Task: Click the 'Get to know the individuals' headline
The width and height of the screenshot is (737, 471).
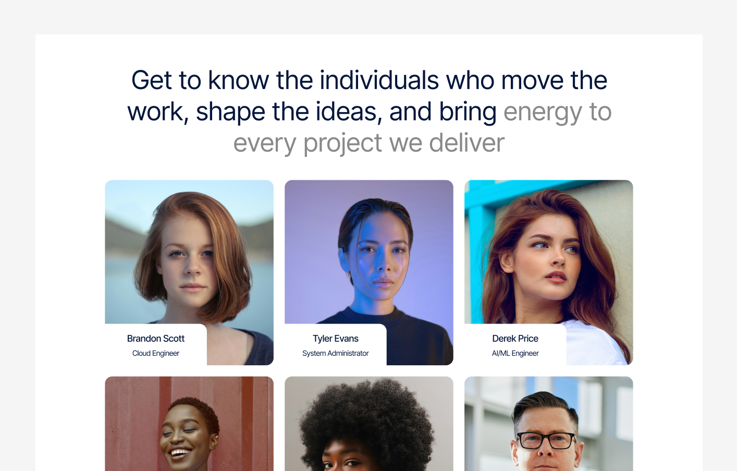Action: click(369, 80)
